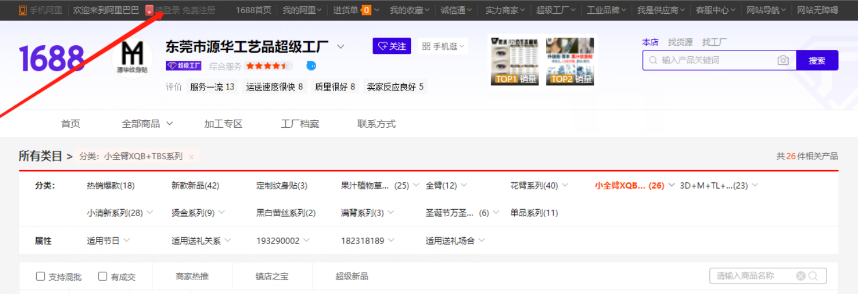Switch search scope to 本店
Screen dimensions: 858x294
click(x=650, y=42)
